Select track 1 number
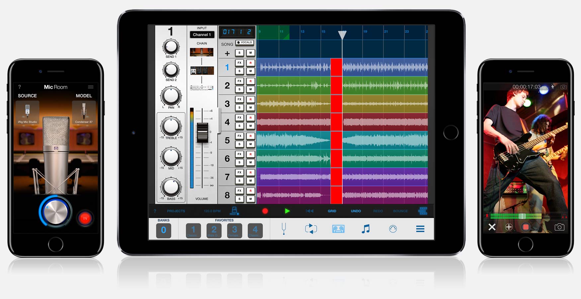The image size is (581, 299). tap(227, 67)
